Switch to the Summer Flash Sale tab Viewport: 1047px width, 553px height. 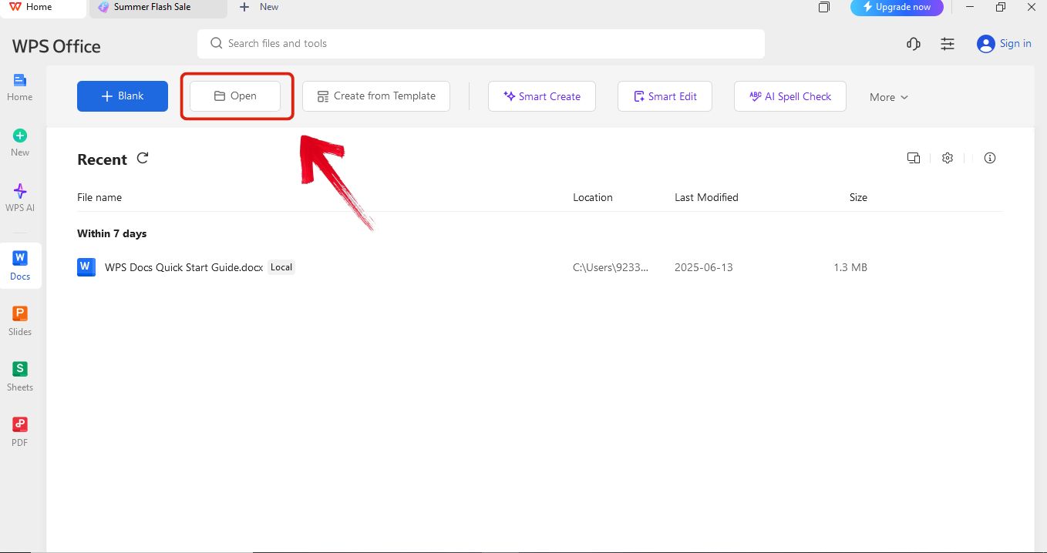(158, 7)
